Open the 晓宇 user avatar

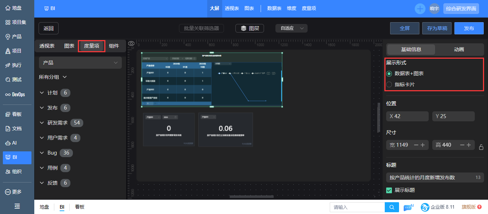[434, 9]
